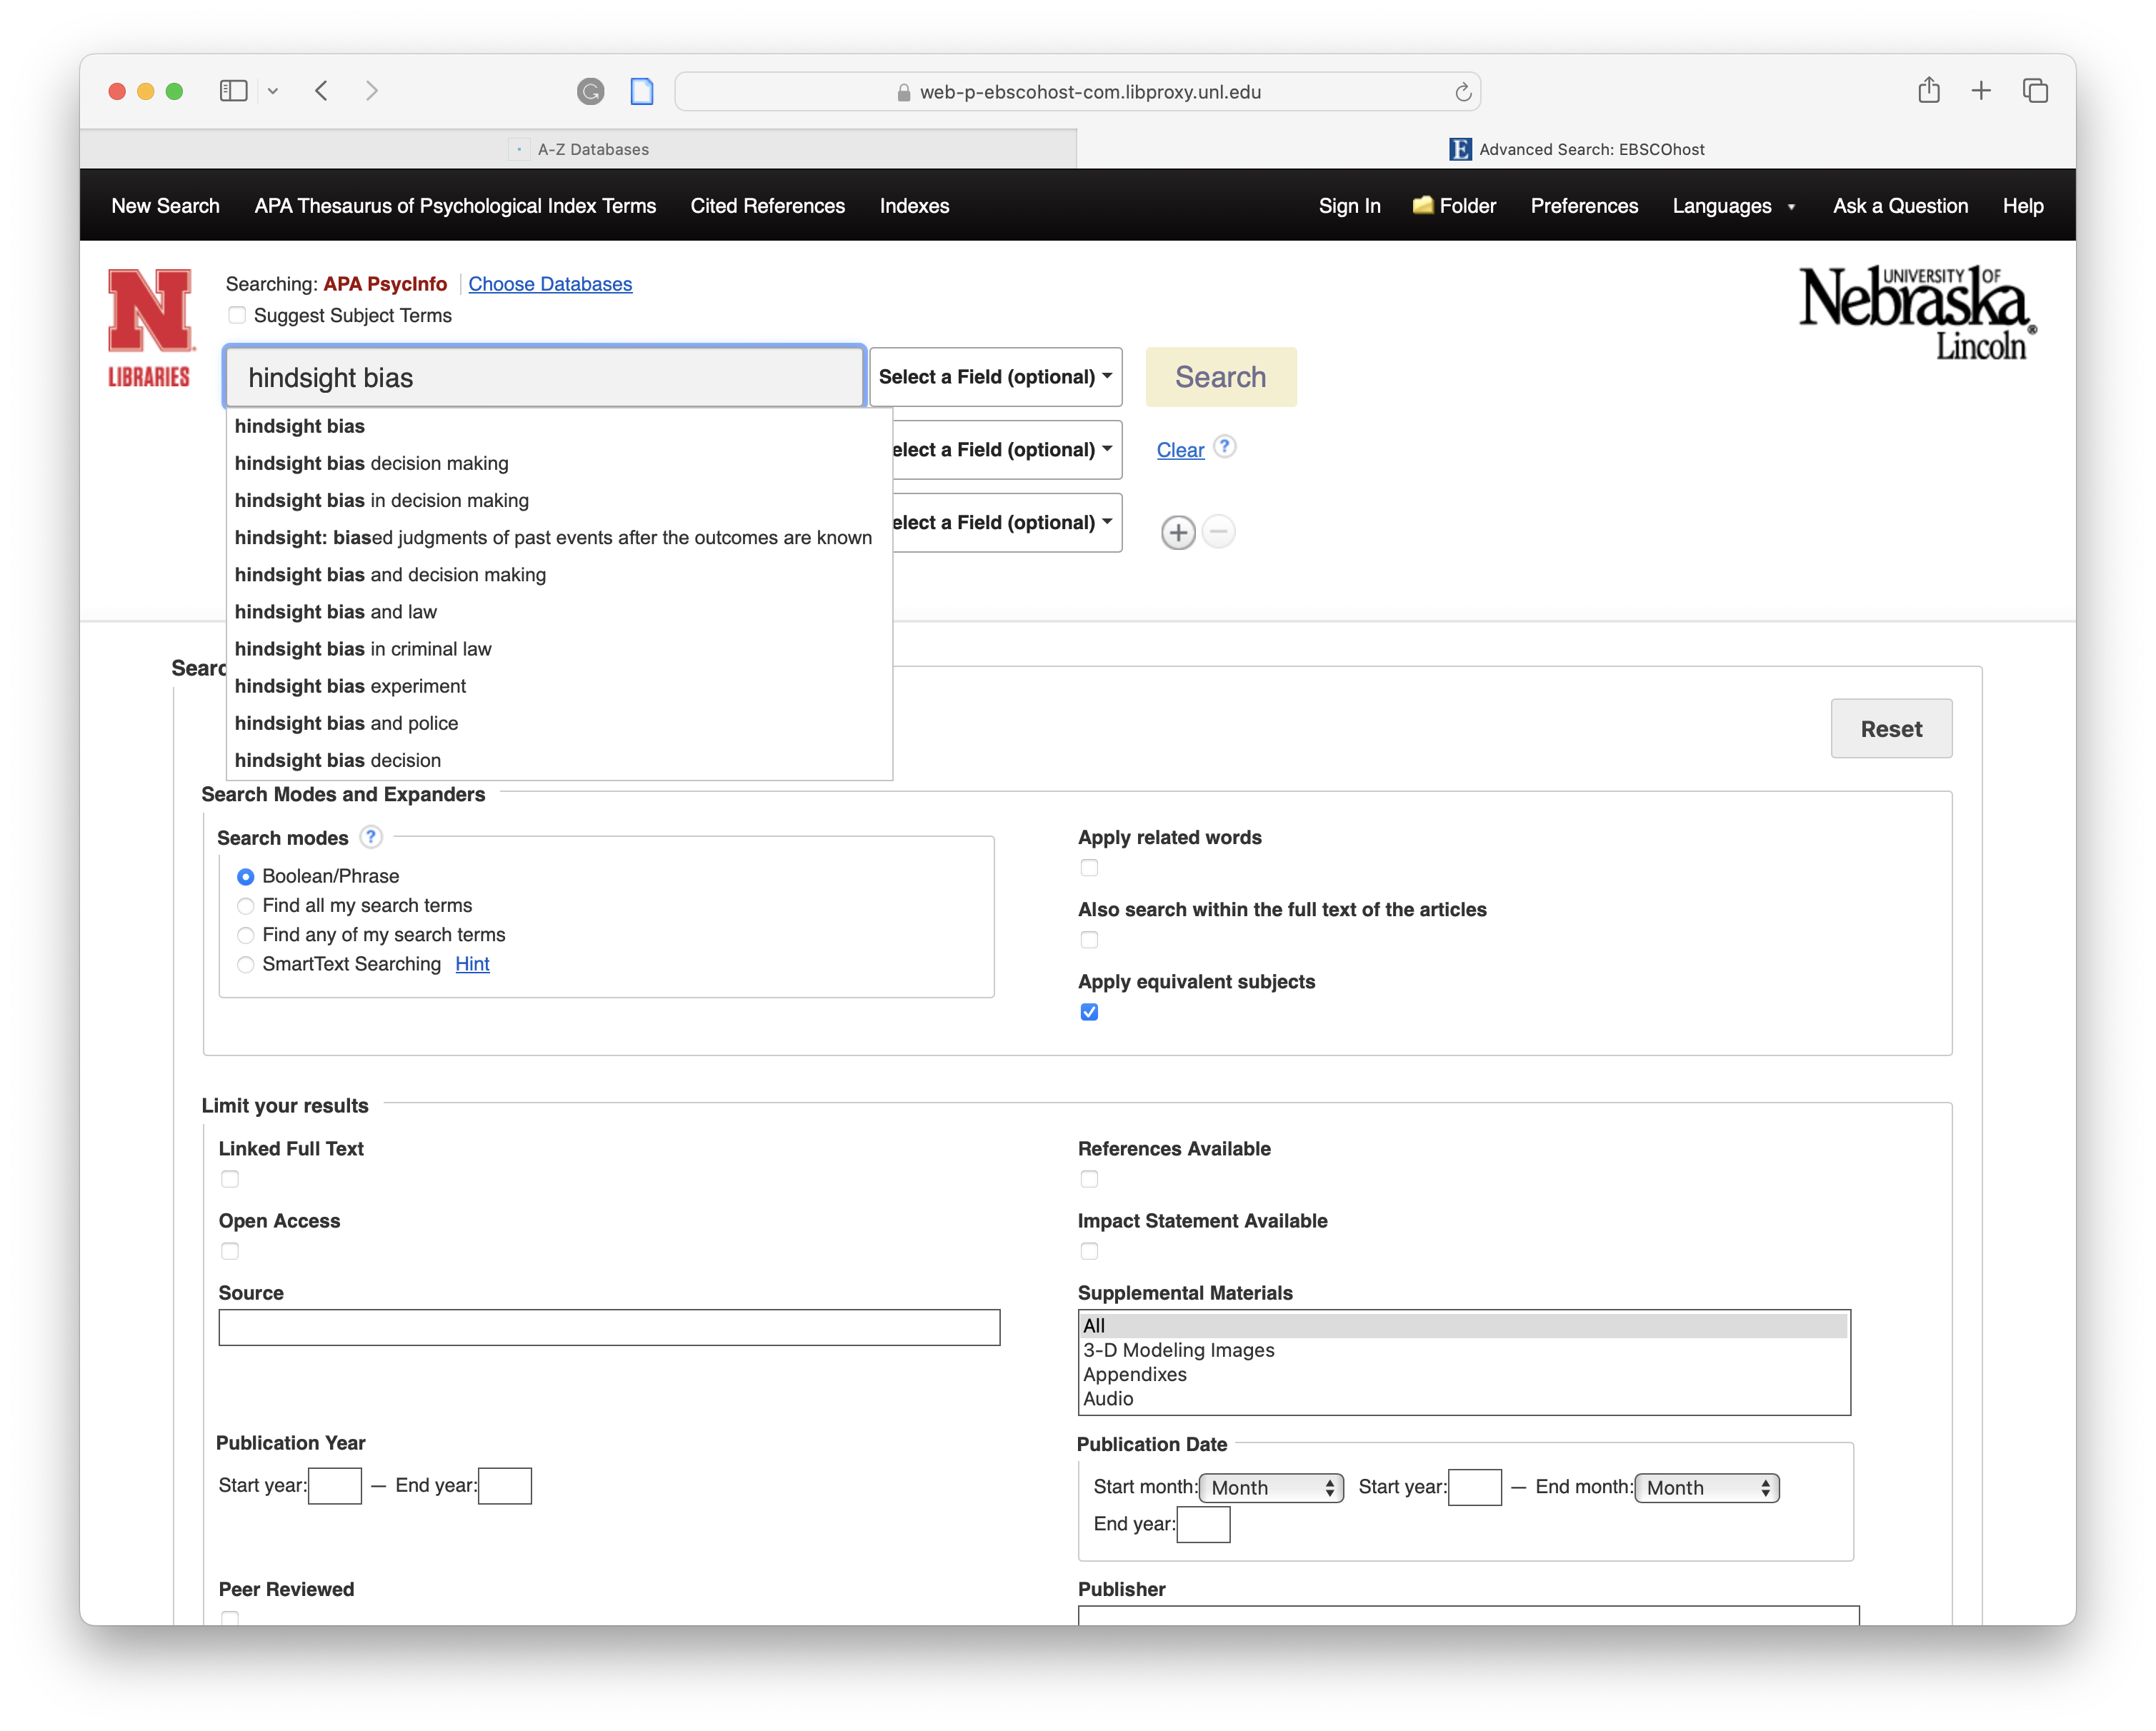Click the Source input field
2156x1731 pixels.
click(609, 1328)
